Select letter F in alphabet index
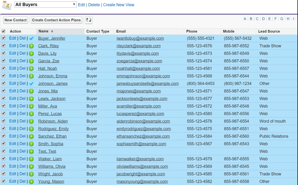This screenshot has width=298, height=185. [x=275, y=19]
